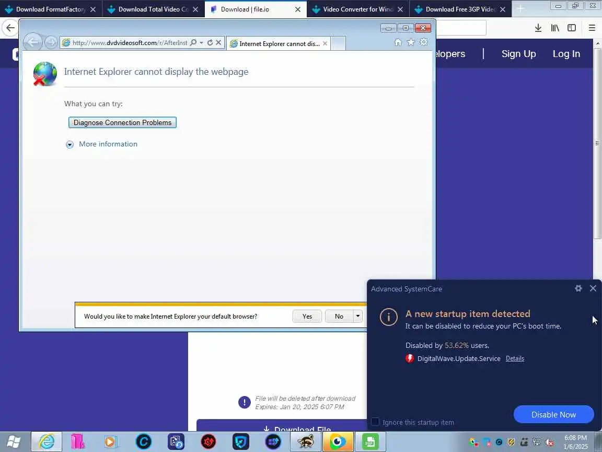Close the Advanced SystemCare notification
Viewport: 602px width, 452px height.
coord(593,288)
